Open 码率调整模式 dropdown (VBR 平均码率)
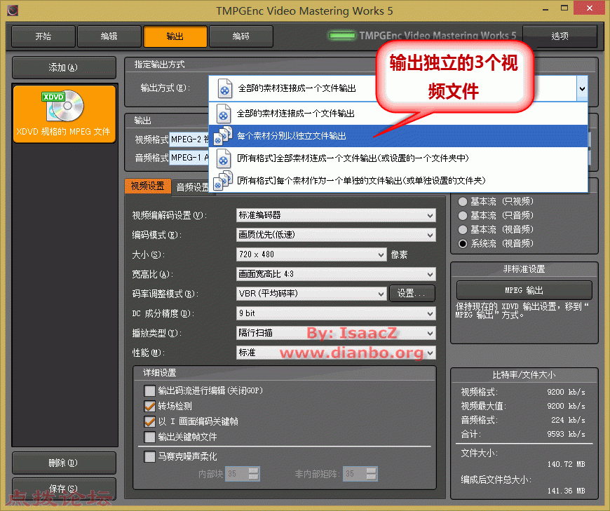Screen dimensions: 610x511 coord(311,293)
